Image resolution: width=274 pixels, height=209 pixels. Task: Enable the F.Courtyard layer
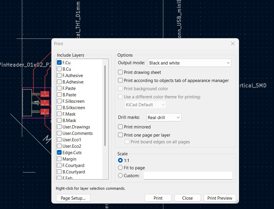tap(59, 165)
